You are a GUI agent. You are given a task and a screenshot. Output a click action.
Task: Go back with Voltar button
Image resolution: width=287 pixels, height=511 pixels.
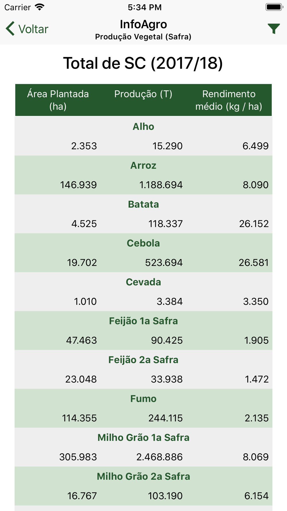tap(27, 29)
